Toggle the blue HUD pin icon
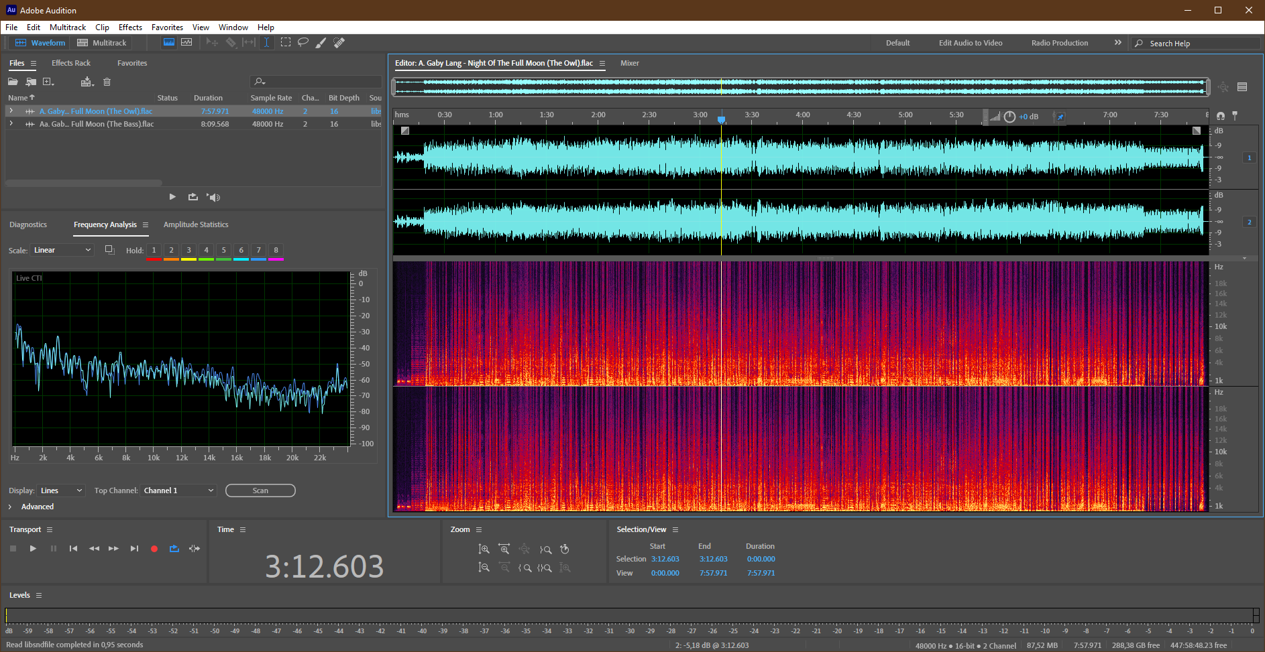 tap(1060, 117)
